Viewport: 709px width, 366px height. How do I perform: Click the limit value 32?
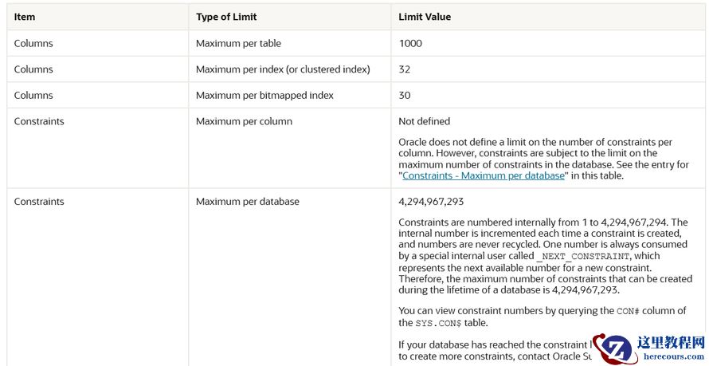point(405,69)
